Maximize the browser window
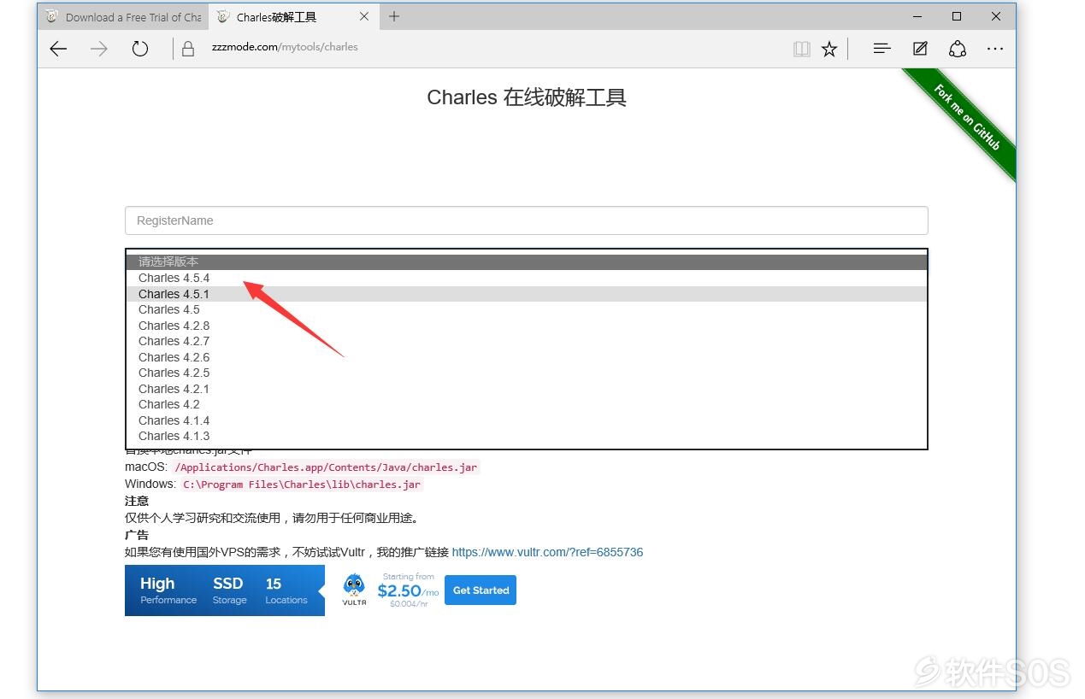1085x699 pixels. coord(957,16)
